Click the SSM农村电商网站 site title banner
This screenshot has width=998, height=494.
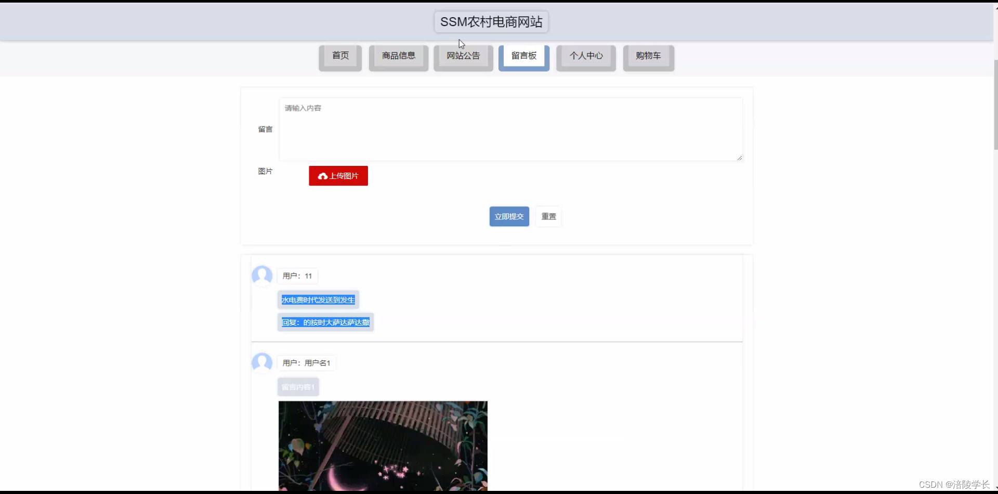491,22
